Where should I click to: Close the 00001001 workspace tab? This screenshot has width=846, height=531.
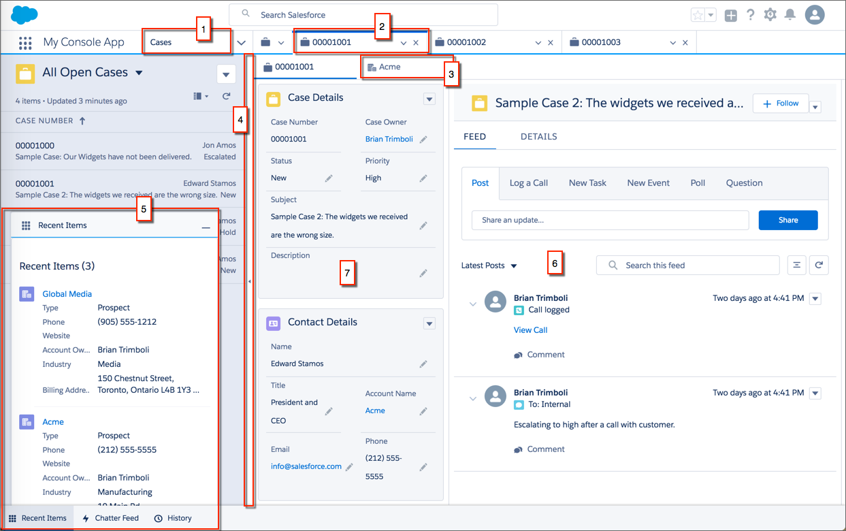(x=416, y=43)
